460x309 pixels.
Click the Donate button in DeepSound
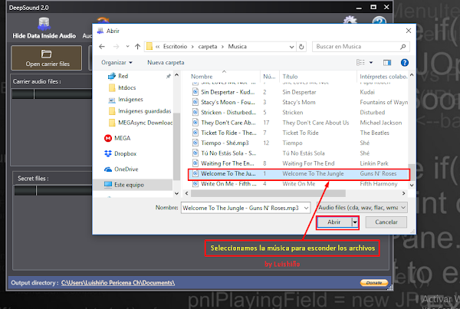coord(374,283)
